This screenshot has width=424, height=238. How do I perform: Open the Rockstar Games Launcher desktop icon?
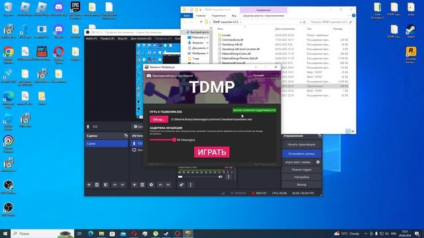tap(411, 55)
